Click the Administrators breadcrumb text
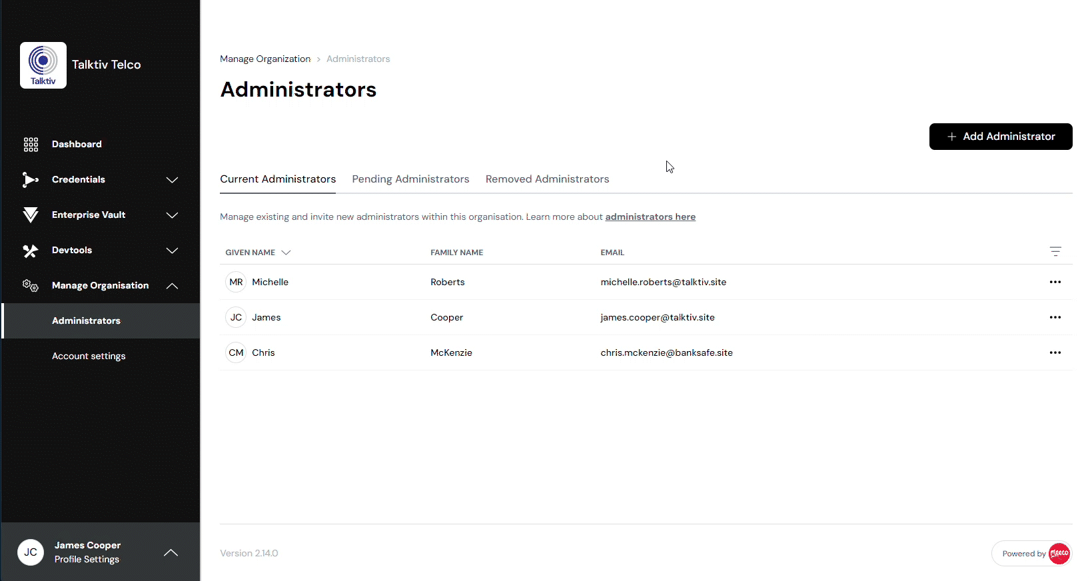 point(358,59)
